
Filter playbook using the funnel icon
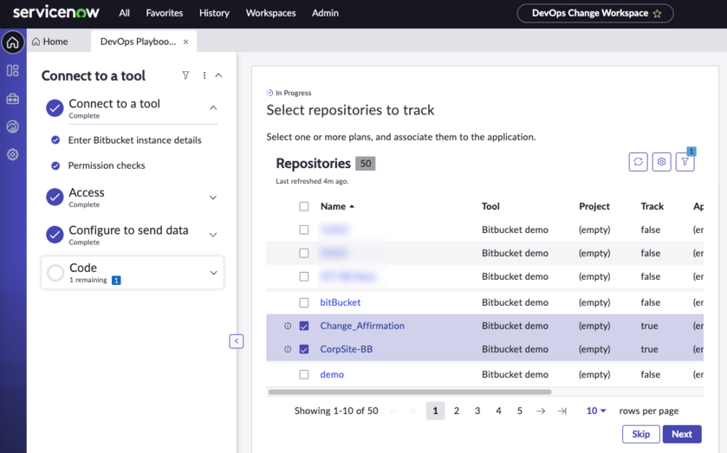185,75
